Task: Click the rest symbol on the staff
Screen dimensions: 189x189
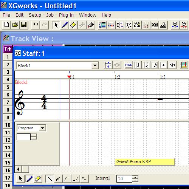Action: pyautogui.click(x=160, y=99)
